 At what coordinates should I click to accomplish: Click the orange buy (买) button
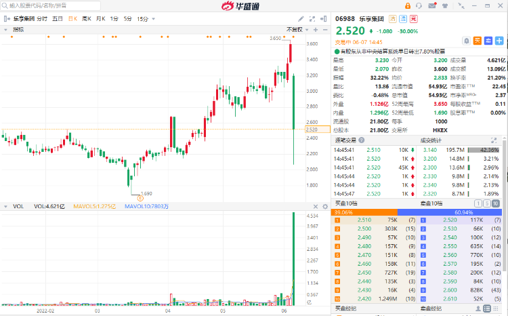tap(478, 41)
